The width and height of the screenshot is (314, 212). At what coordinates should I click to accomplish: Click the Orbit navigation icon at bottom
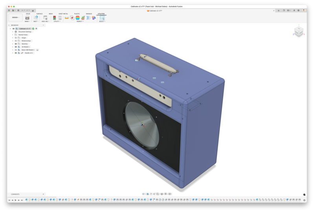click(x=143, y=194)
